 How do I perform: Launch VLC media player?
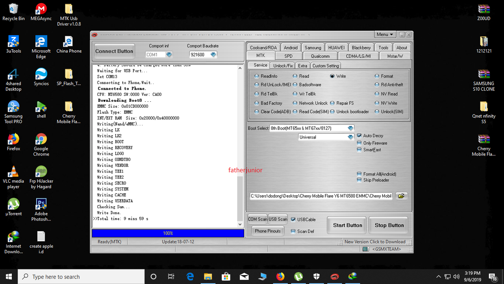tap(13, 177)
